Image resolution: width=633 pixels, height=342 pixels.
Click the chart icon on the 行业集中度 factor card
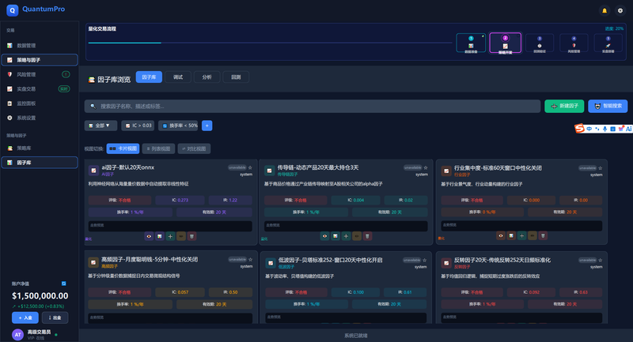click(511, 235)
